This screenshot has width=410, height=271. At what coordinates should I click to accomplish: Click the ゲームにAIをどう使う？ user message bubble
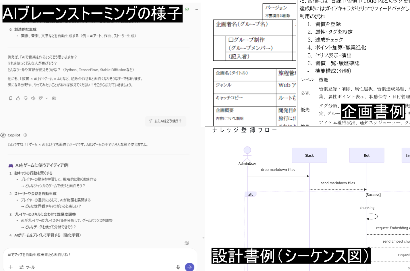pos(165,121)
